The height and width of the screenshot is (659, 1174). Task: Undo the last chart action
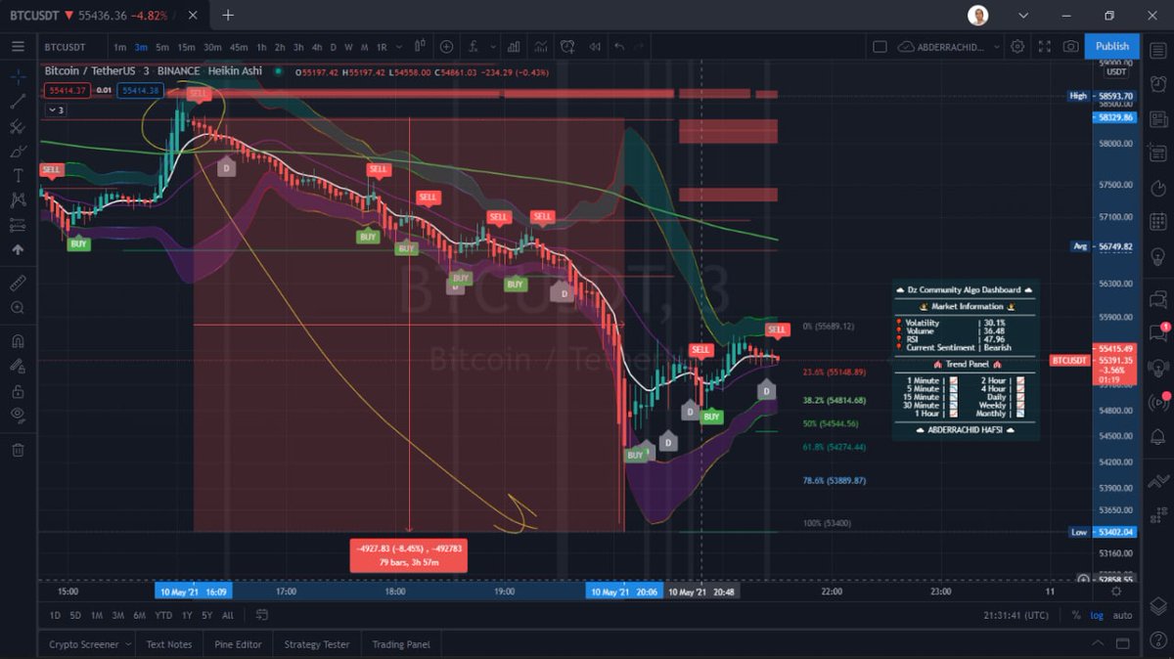(x=619, y=46)
